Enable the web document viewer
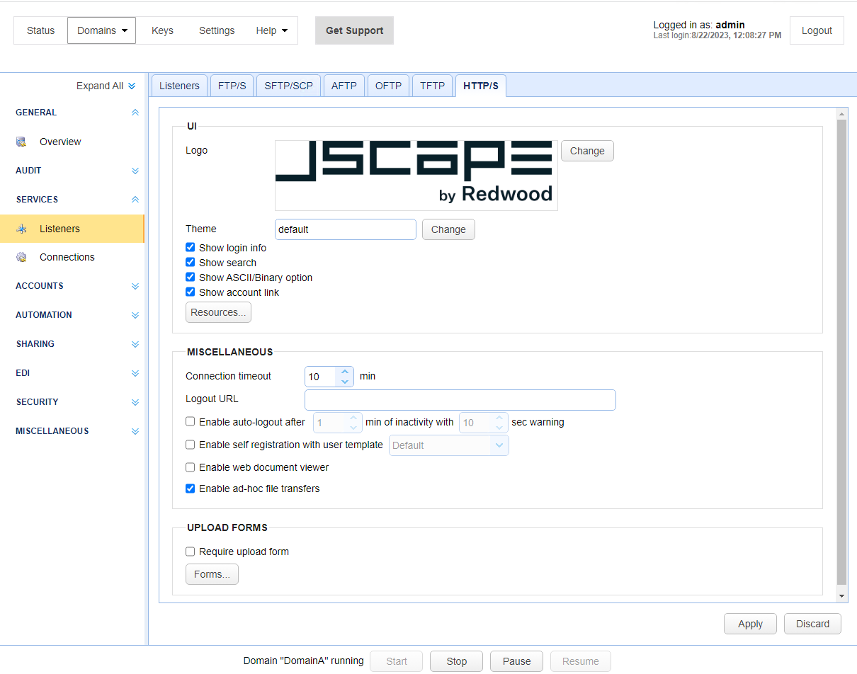The height and width of the screenshot is (674, 857). (190, 467)
